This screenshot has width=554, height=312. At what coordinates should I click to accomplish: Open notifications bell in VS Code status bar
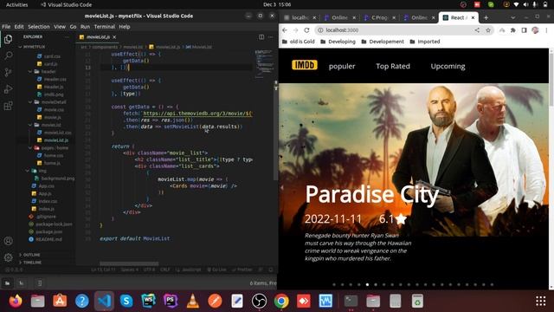coord(271,270)
